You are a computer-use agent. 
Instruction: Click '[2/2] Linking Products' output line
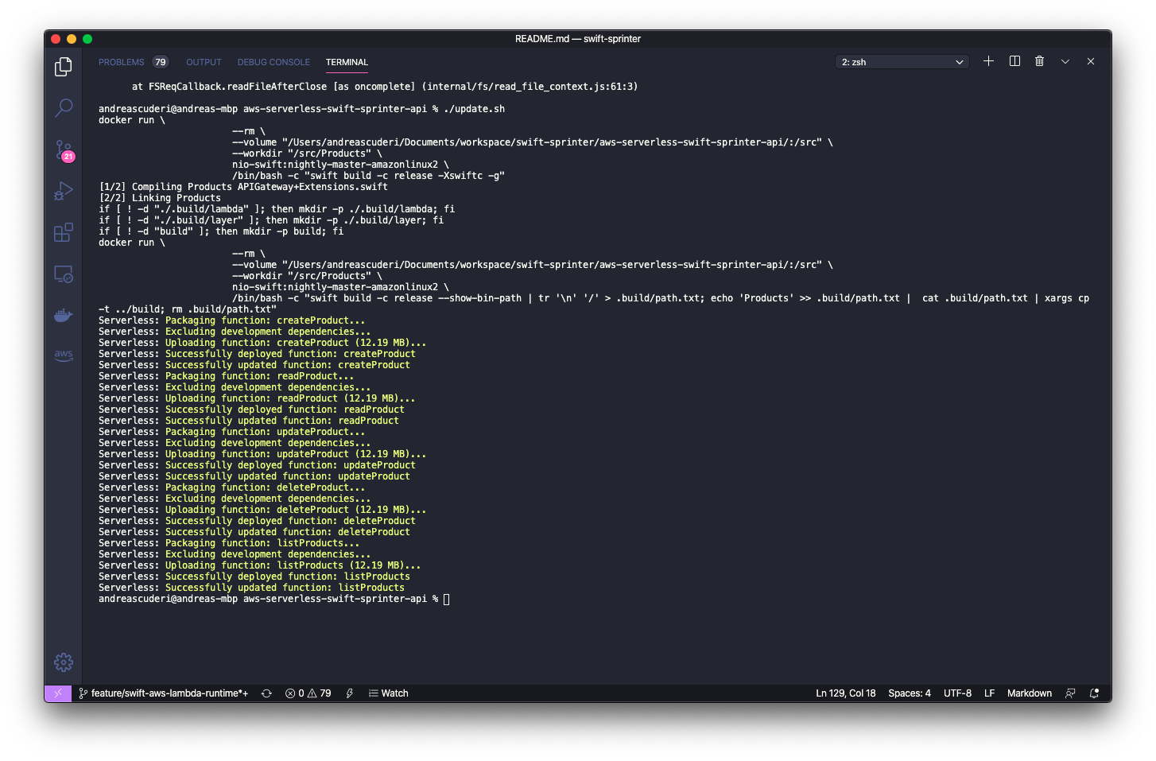(x=160, y=198)
